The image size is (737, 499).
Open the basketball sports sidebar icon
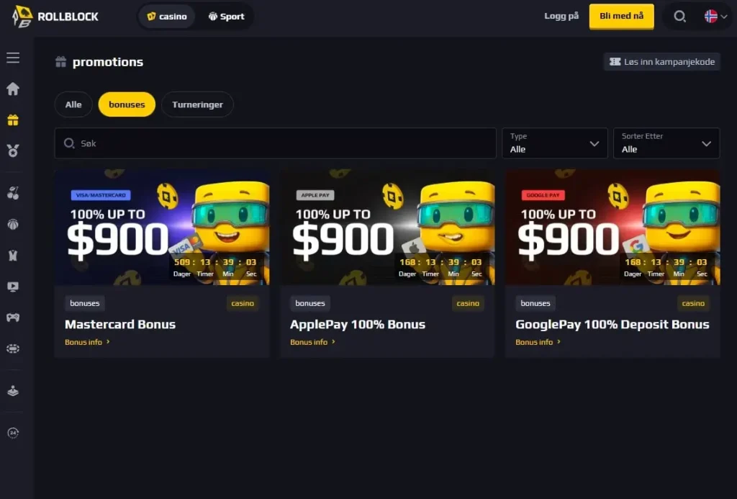point(13,225)
